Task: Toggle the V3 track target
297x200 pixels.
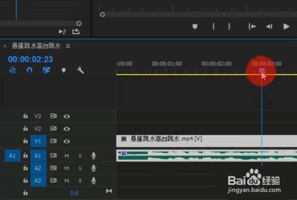Action: point(38,116)
